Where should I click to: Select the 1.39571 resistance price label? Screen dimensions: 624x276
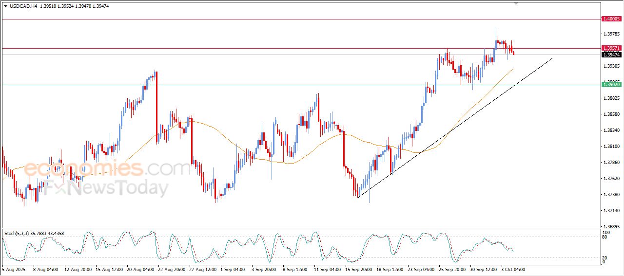(x=611, y=48)
